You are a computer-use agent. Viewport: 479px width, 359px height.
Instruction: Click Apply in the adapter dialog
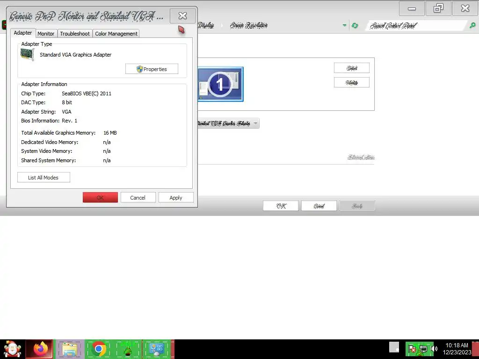[176, 198]
